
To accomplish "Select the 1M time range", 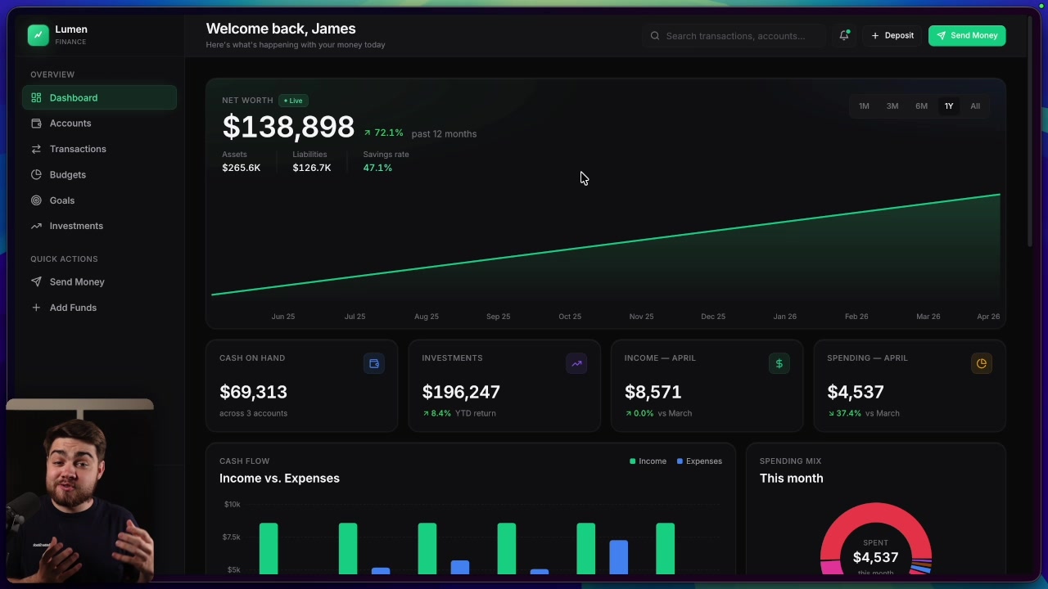I will [864, 106].
